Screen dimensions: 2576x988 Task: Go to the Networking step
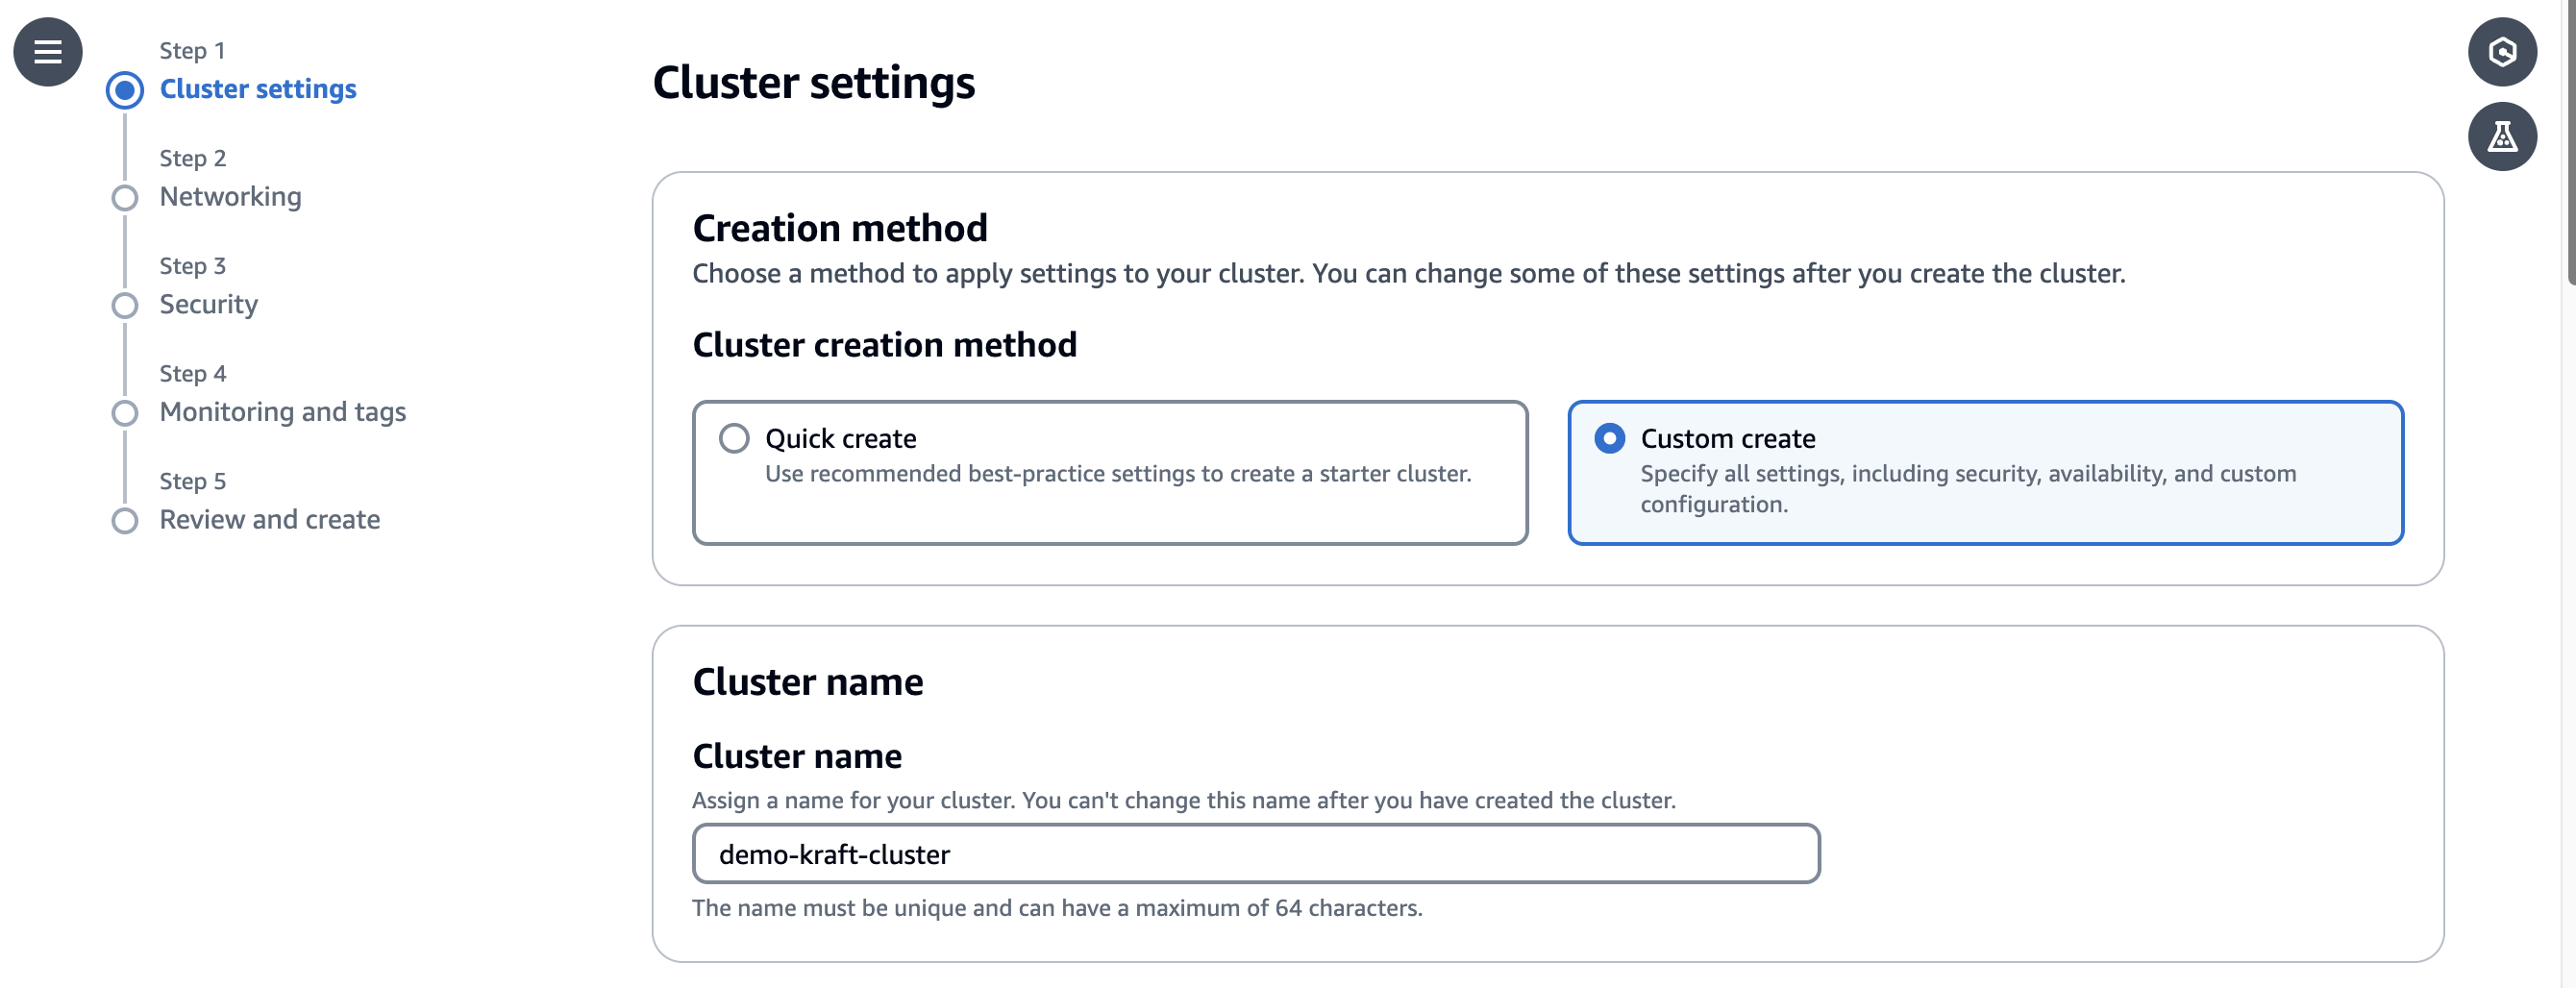coord(230,197)
